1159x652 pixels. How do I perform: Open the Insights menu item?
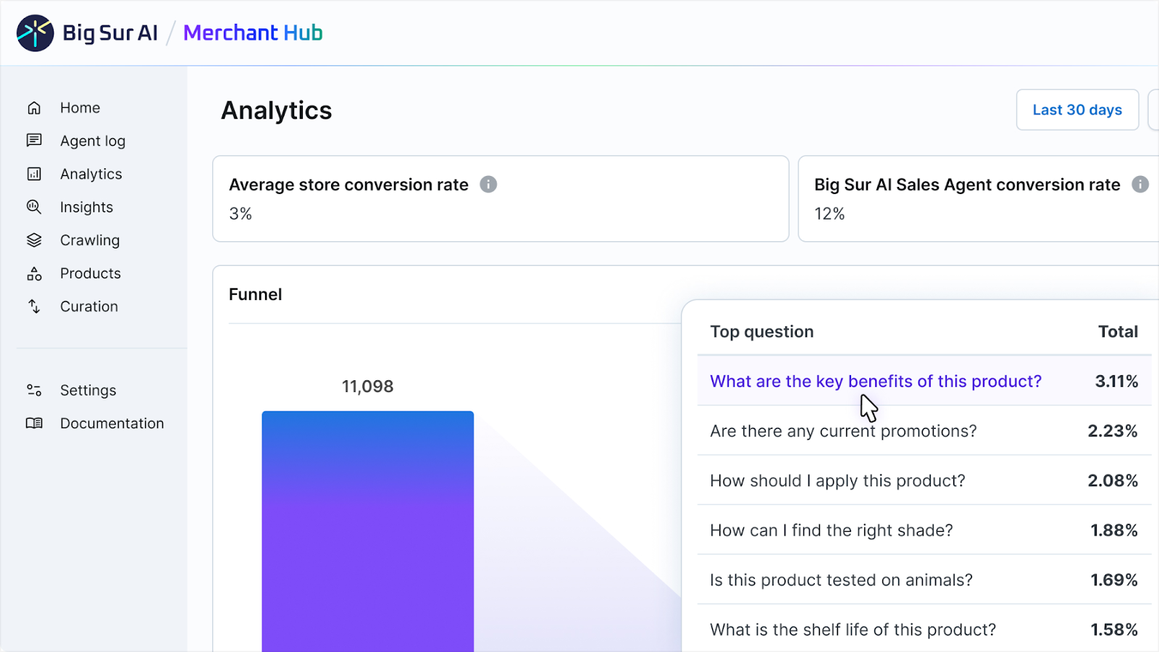87,207
